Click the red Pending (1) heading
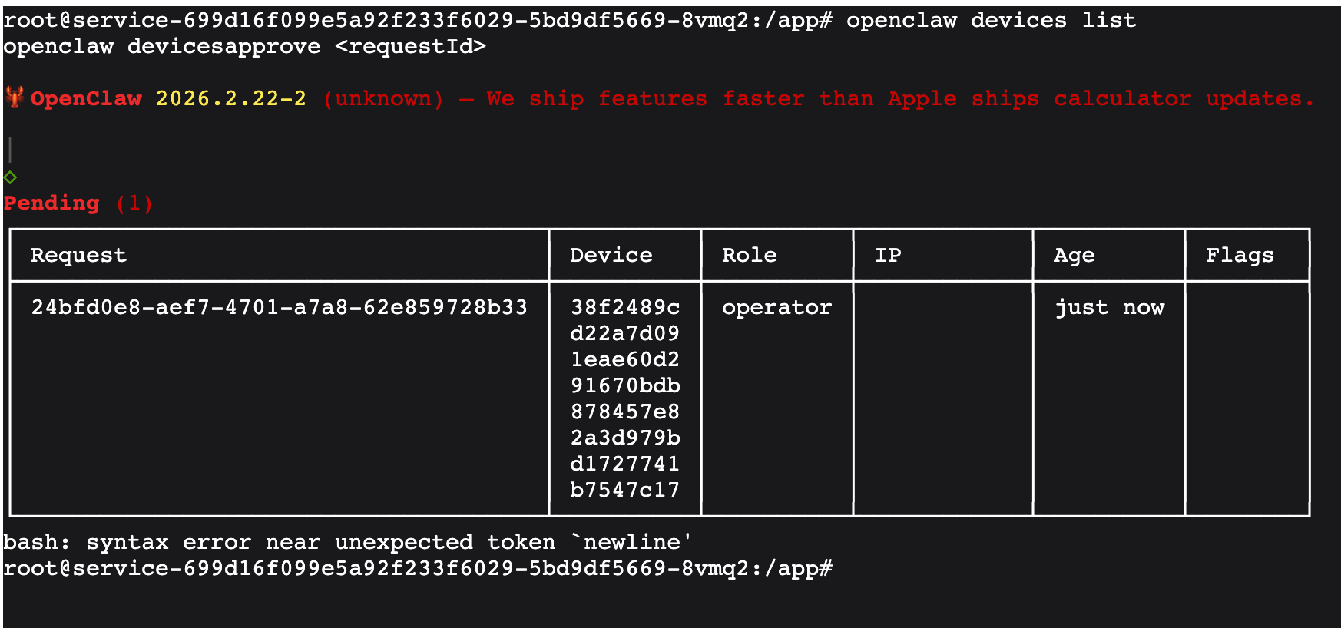This screenshot has height=628, width=1341. (x=78, y=203)
